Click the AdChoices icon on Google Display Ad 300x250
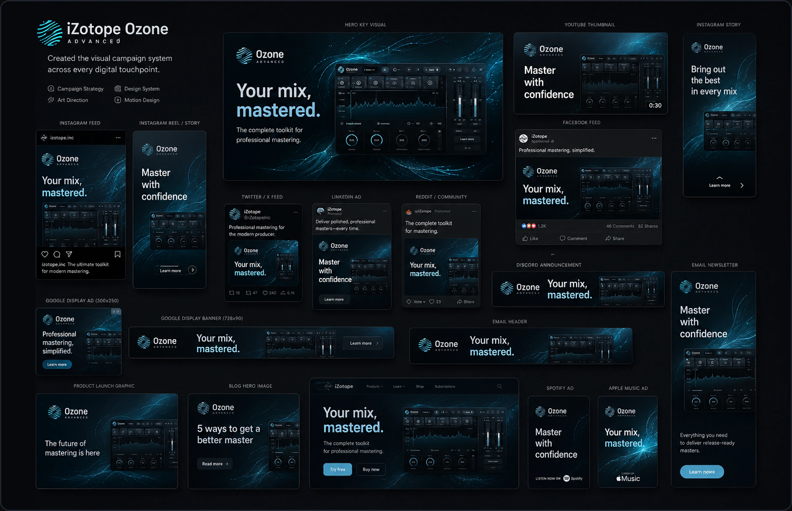The image size is (792, 511). pyautogui.click(x=115, y=312)
